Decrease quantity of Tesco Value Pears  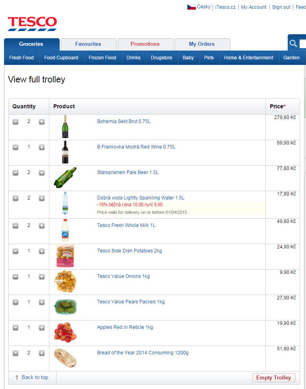[x=16, y=302]
